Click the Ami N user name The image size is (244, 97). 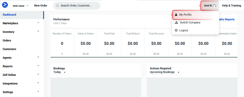point(208,5)
